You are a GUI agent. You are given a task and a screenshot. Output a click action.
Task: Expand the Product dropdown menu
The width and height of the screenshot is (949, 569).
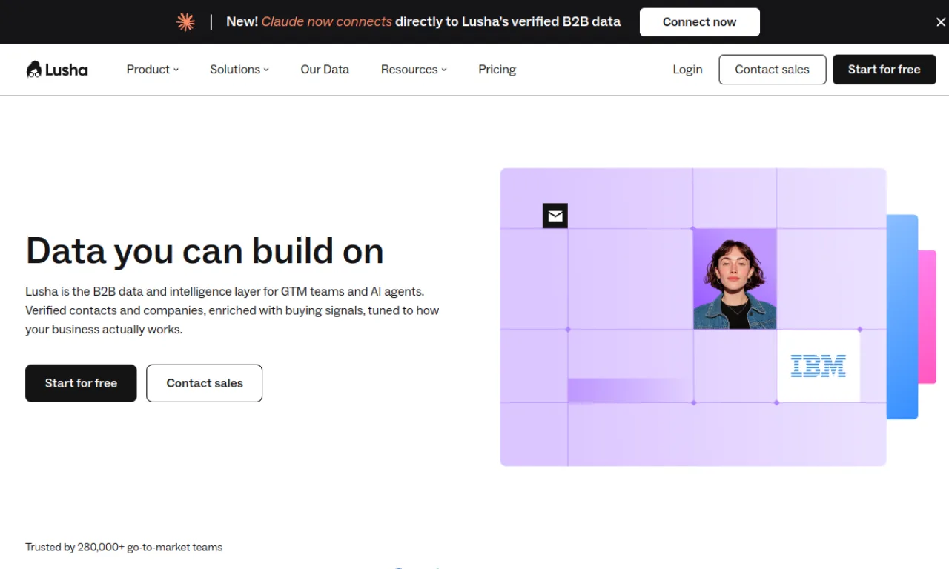[153, 70]
